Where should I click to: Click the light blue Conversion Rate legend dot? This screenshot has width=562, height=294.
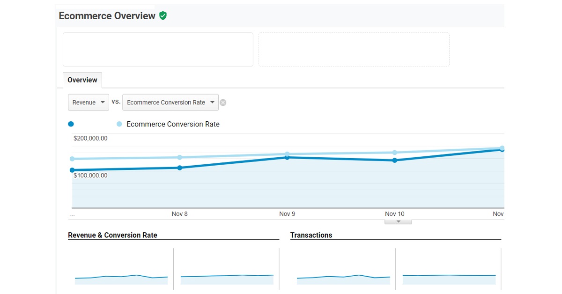[x=119, y=124]
